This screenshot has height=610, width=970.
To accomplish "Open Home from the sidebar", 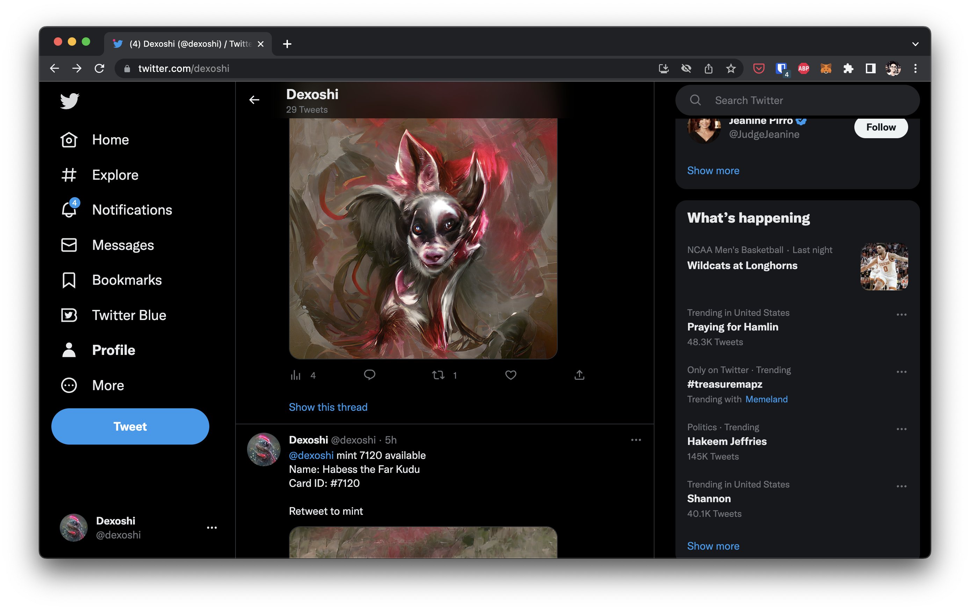I will [x=95, y=140].
